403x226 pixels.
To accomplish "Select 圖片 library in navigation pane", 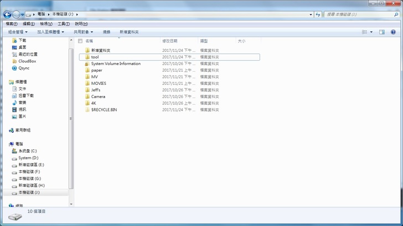I will (x=22, y=116).
